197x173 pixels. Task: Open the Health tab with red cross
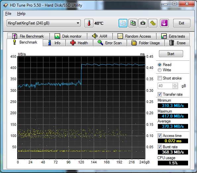tap(79, 43)
